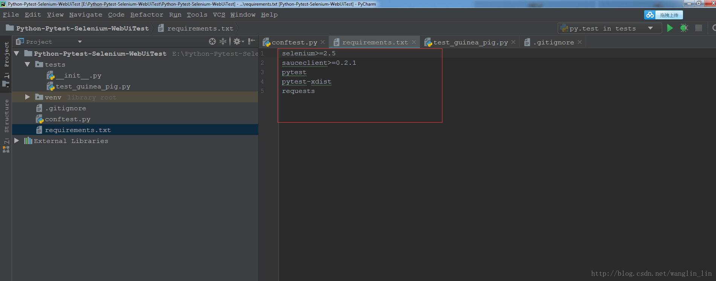Close the requirements.txt tab
This screenshot has height=281, width=716.
click(414, 42)
